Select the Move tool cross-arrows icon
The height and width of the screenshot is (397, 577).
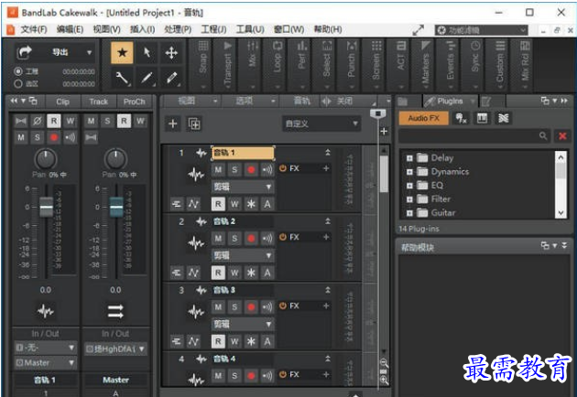point(171,53)
